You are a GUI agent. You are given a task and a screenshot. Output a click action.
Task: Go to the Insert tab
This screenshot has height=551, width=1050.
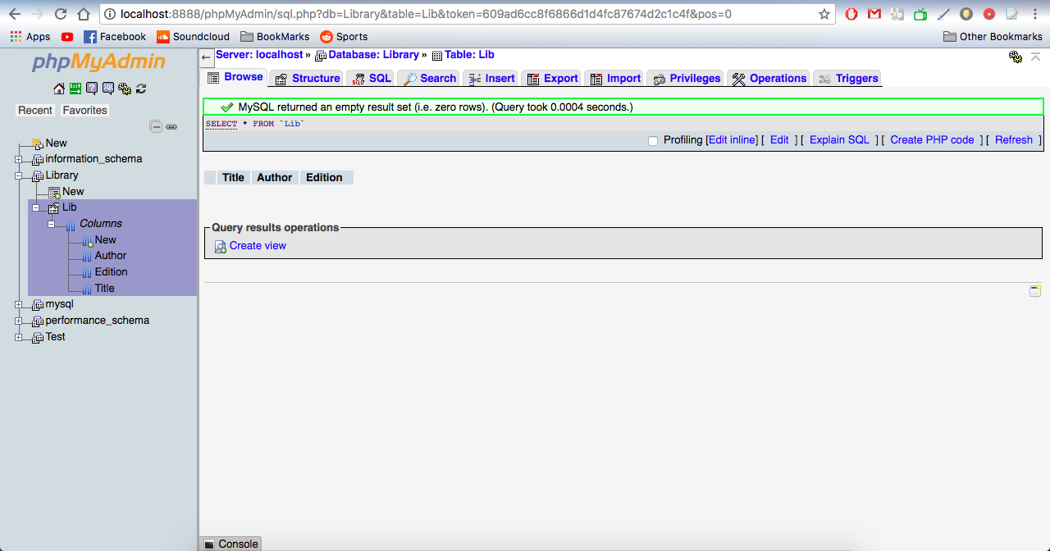491,78
